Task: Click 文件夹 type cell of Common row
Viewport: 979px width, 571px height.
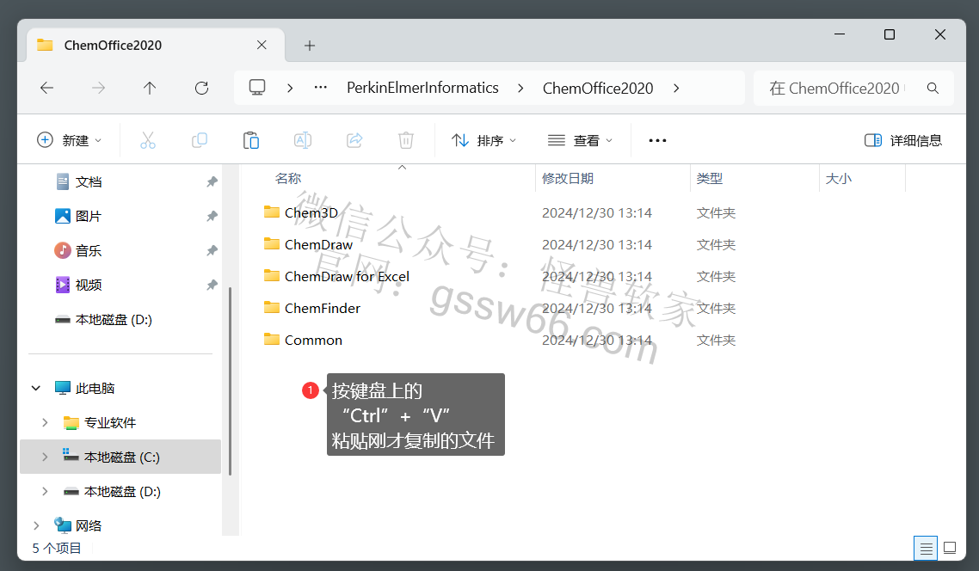Action: (716, 340)
